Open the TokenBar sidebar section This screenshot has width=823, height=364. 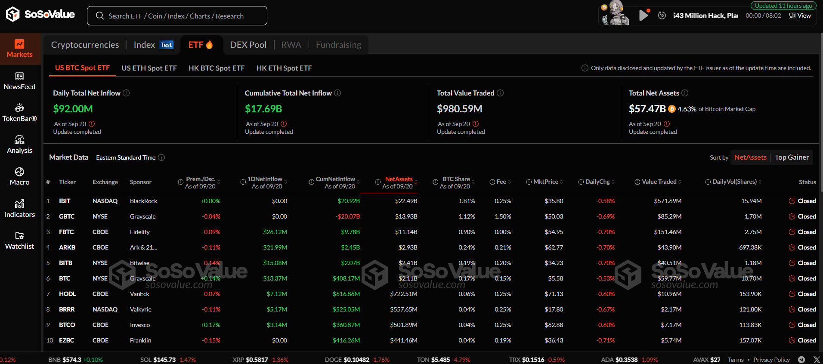click(x=20, y=113)
